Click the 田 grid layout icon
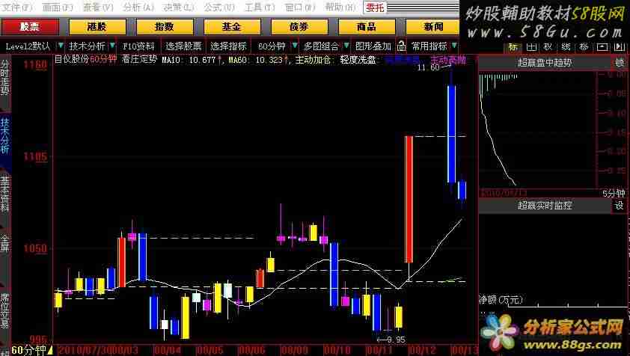 [x=531, y=47]
